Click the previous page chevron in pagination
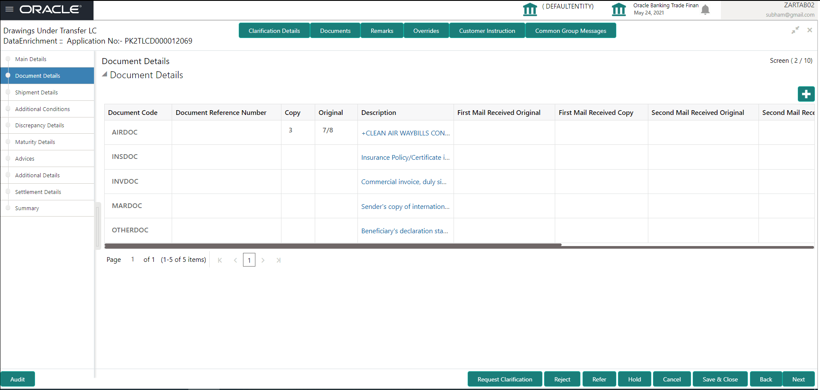Image resolution: width=820 pixels, height=390 pixels. (235, 260)
